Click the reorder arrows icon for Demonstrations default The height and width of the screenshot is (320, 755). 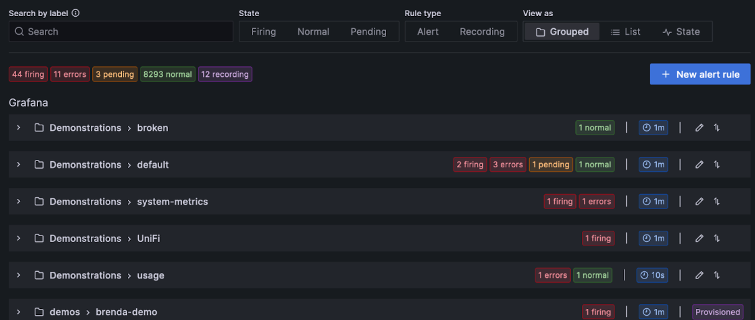coord(716,165)
